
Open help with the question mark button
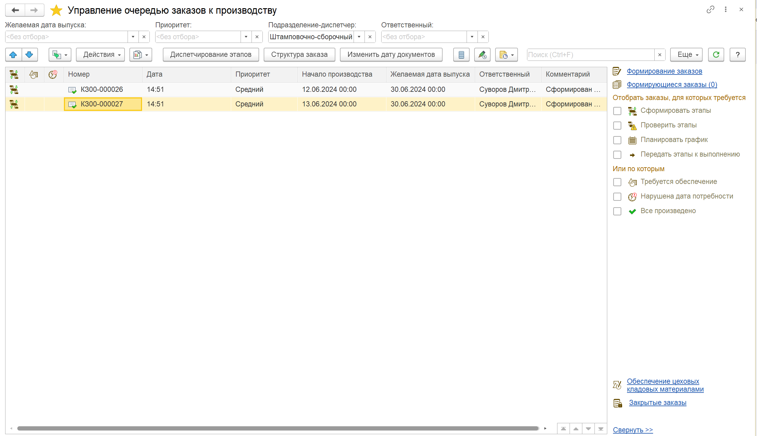(738, 55)
